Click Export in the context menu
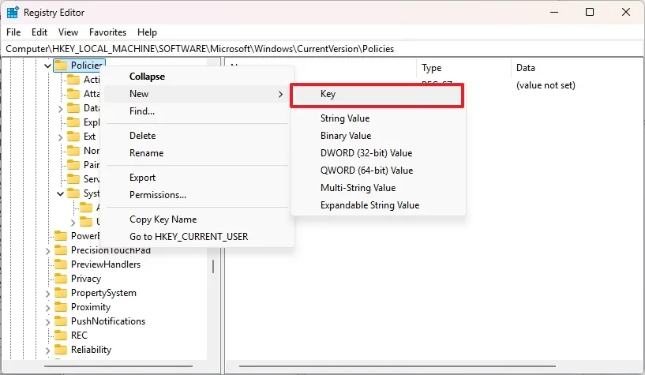The image size is (645, 375). (x=143, y=178)
